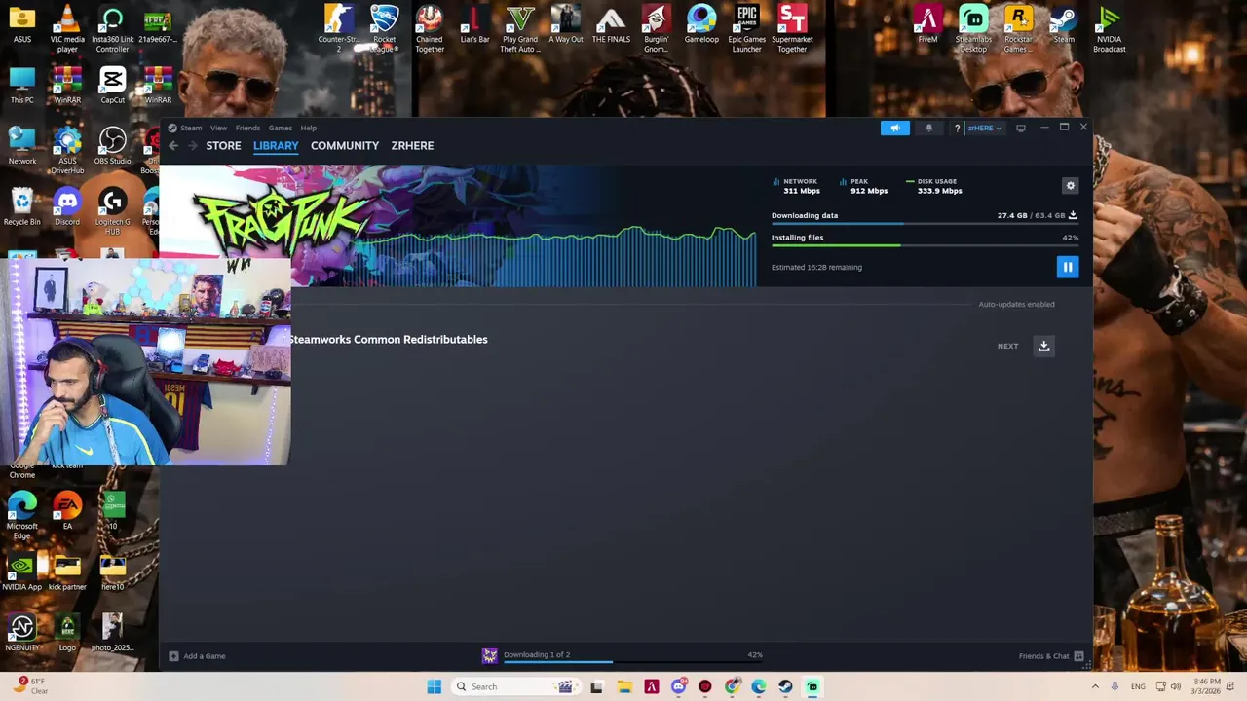Open Steam notifications bell

(x=928, y=128)
